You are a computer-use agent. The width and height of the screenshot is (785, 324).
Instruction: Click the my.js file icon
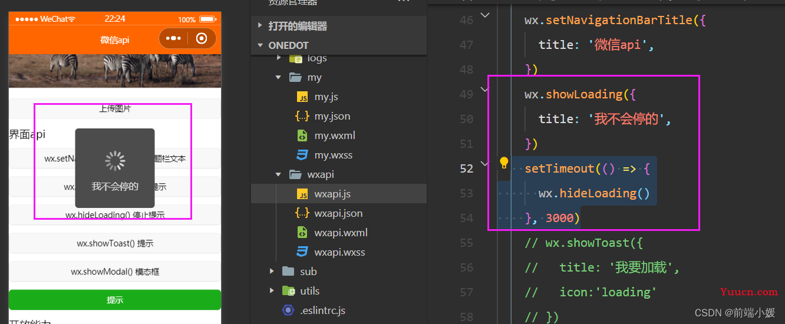point(302,97)
